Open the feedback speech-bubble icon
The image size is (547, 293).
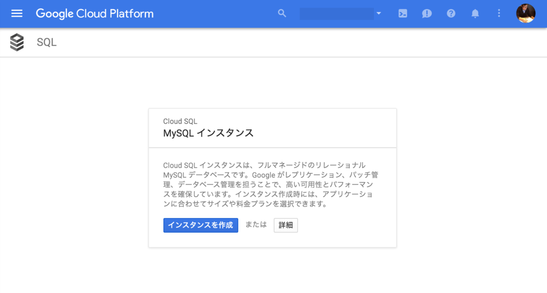(x=427, y=13)
